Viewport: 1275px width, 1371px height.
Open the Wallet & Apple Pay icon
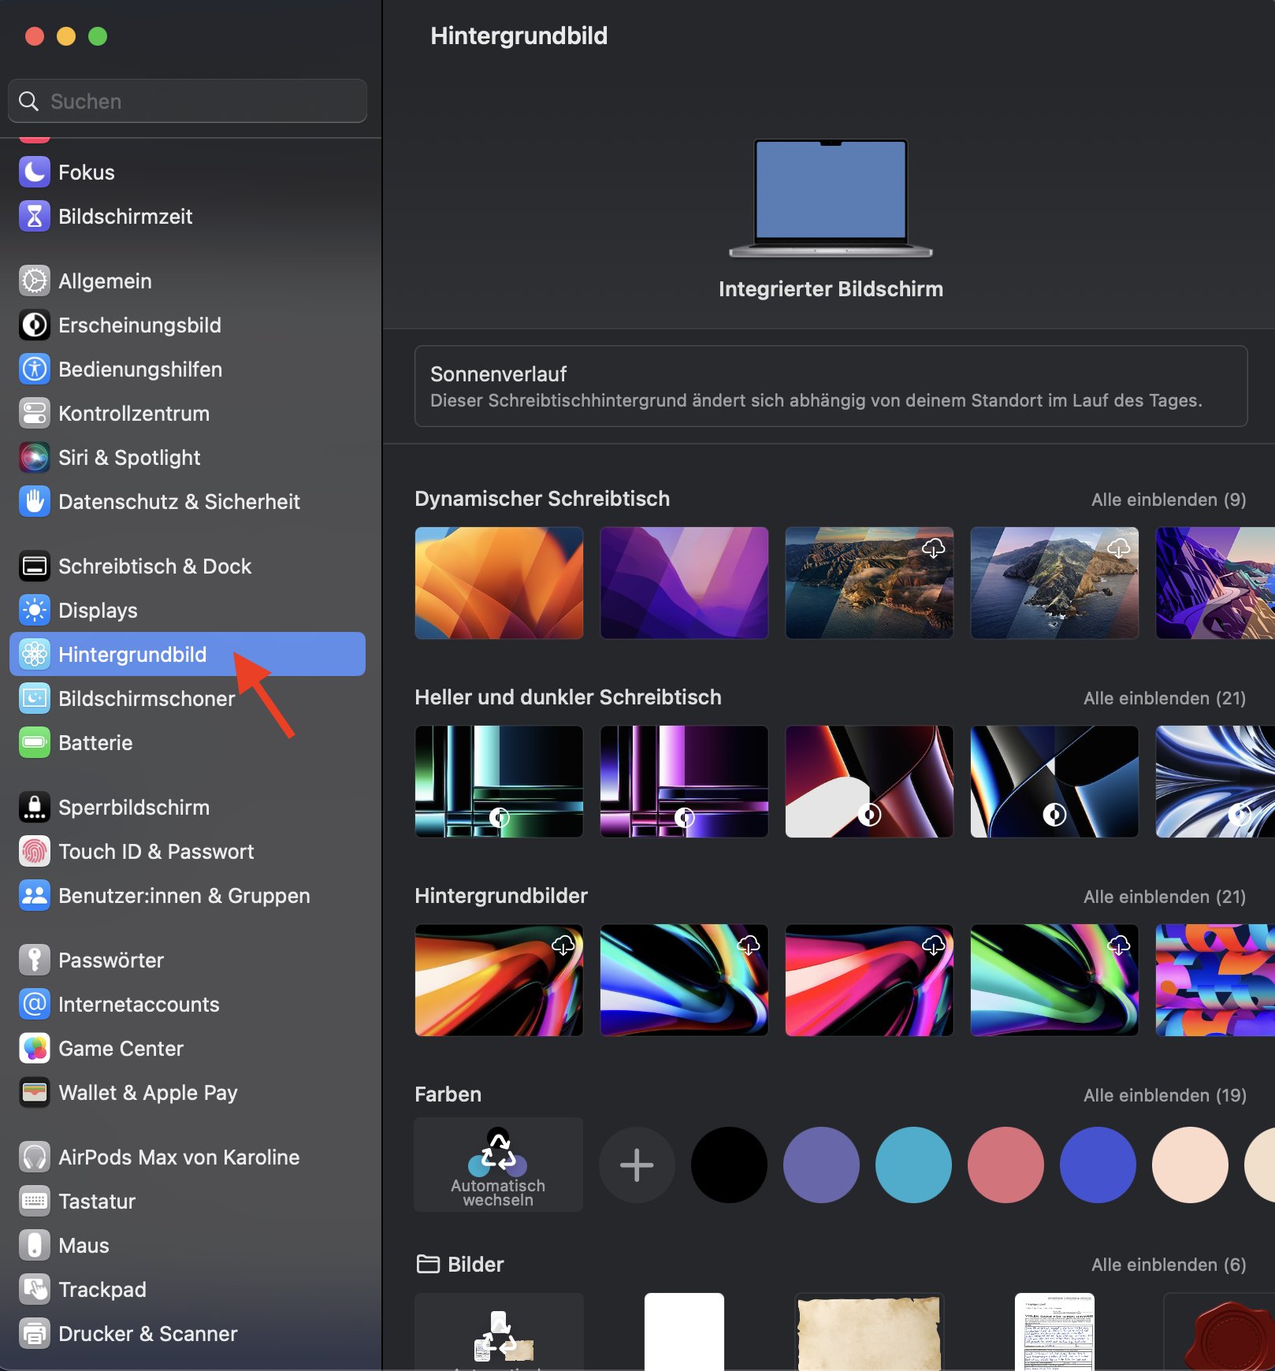coord(35,1093)
